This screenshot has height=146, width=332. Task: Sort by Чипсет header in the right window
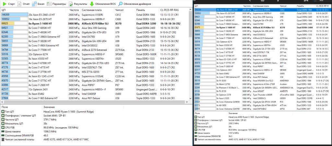tap(283, 6)
